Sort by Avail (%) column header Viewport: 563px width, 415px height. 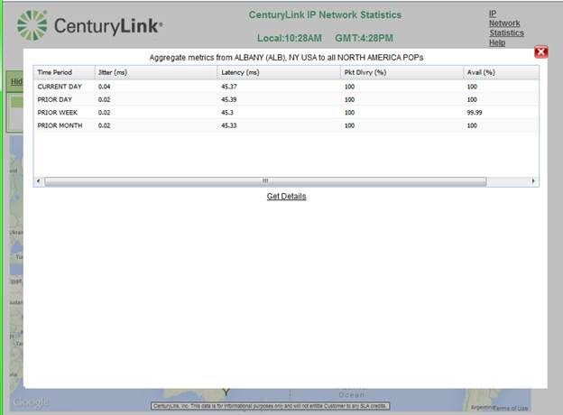[501, 72]
